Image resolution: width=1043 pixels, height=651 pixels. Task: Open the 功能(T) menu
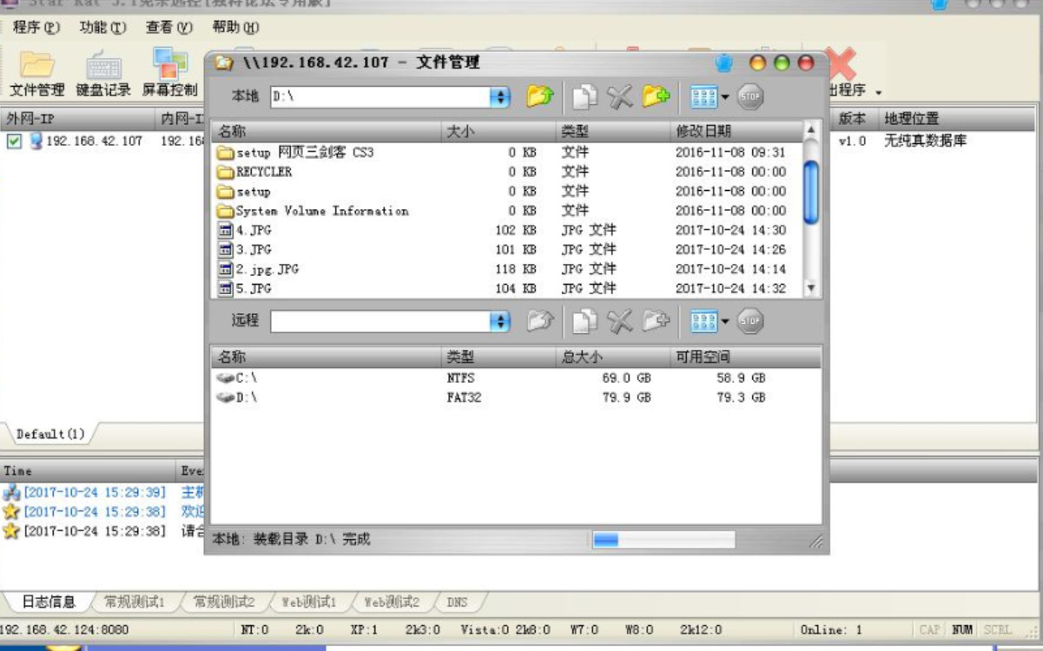coord(102,28)
